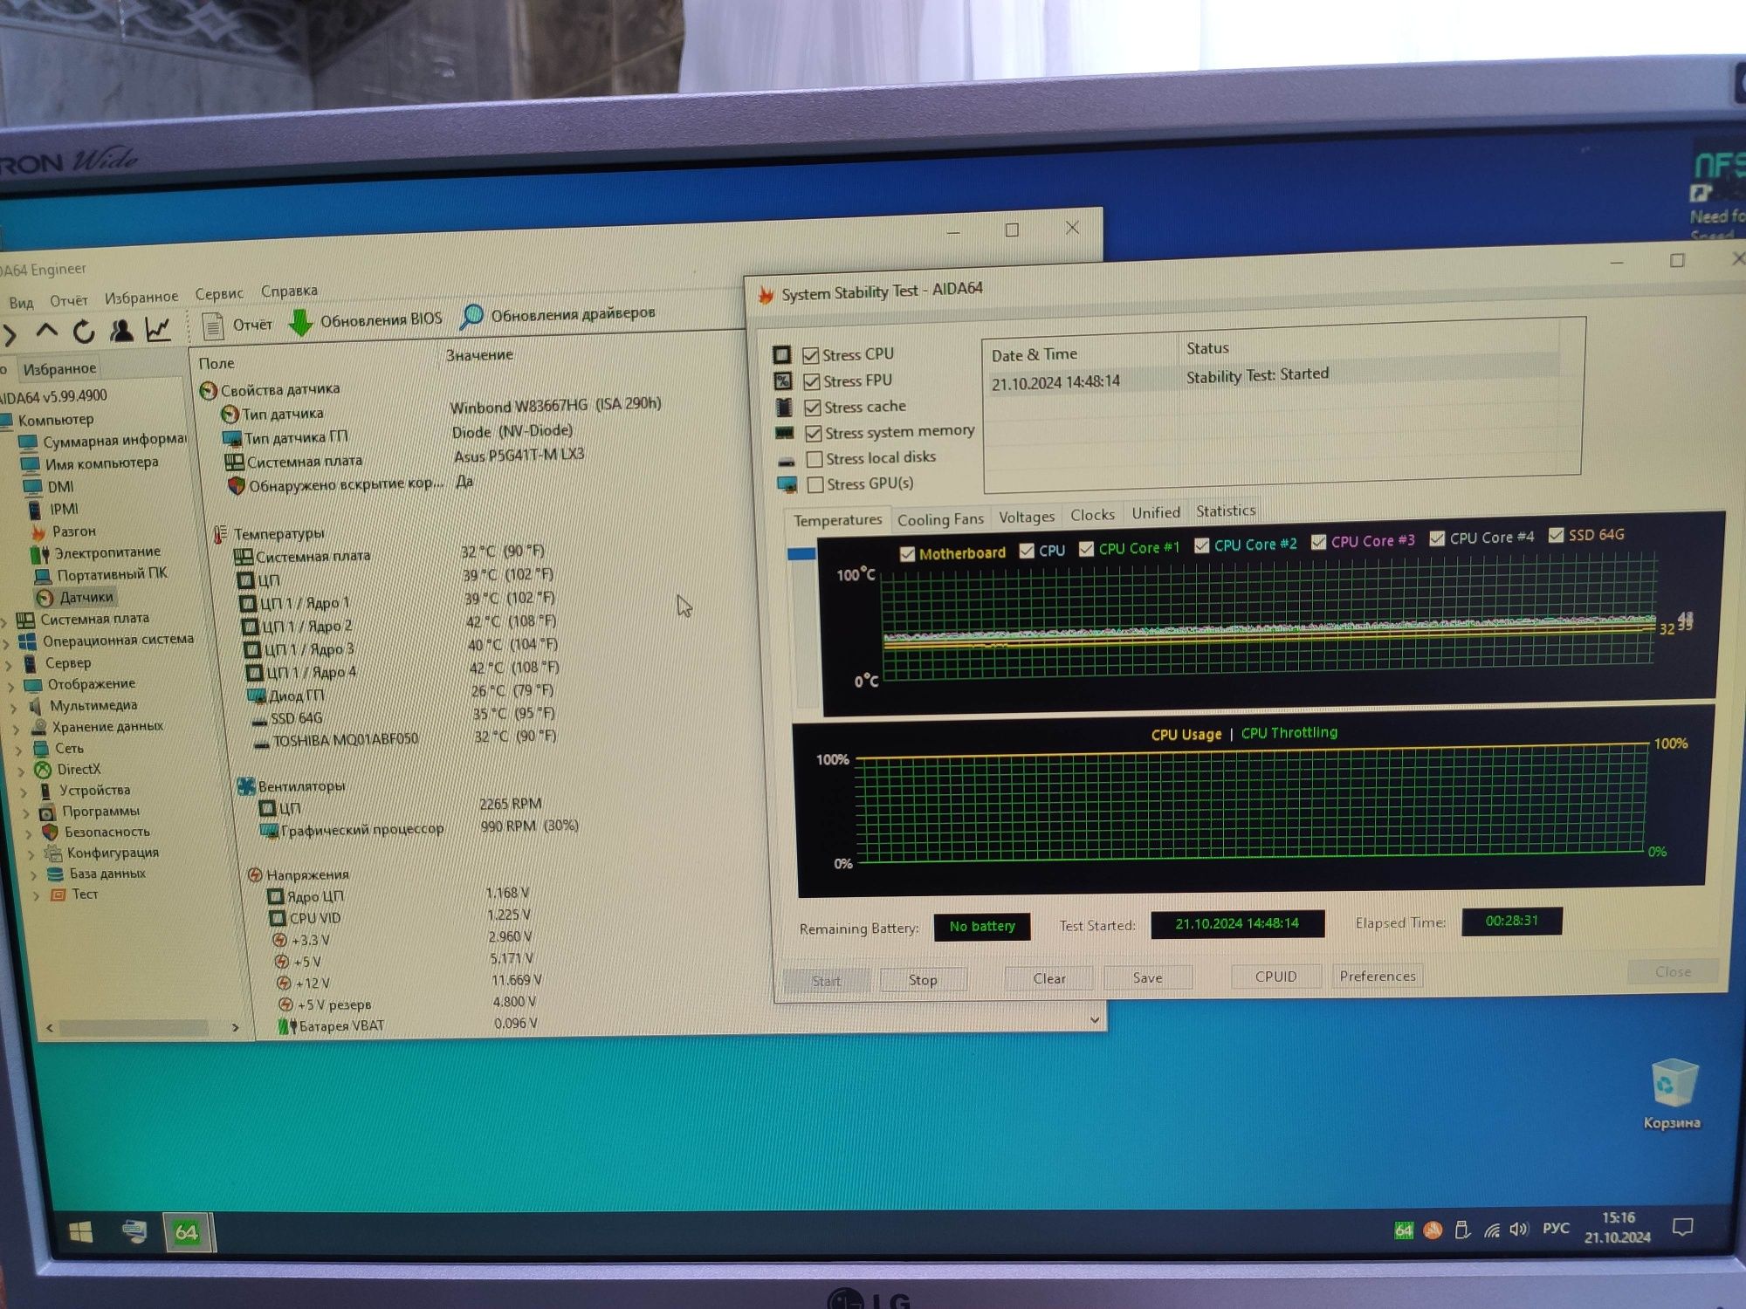The width and height of the screenshot is (1746, 1309).
Task: Toggle the Stress cache checkbox
Action: pyautogui.click(x=813, y=408)
